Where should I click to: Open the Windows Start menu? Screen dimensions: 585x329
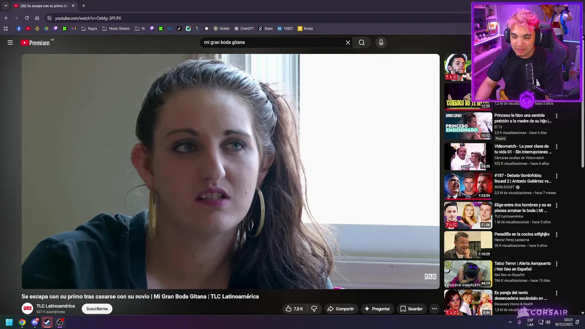(9, 322)
